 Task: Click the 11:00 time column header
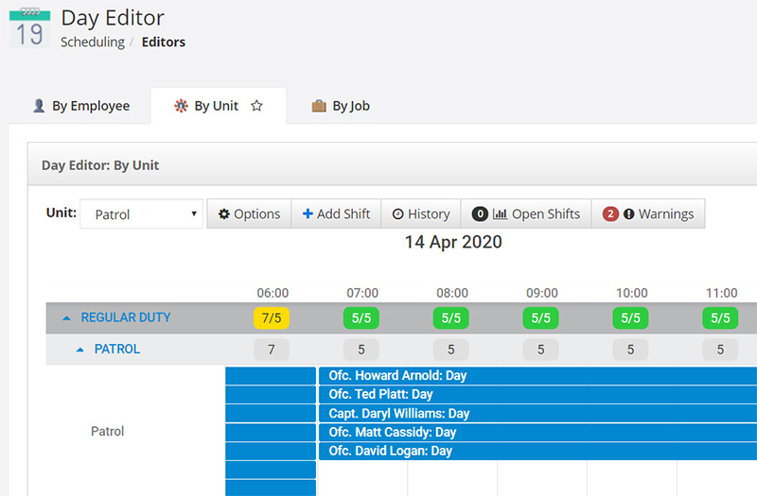coord(722,293)
